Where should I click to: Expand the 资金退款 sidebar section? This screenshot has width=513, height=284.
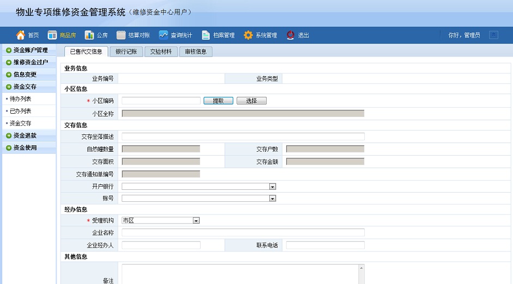tap(9, 135)
